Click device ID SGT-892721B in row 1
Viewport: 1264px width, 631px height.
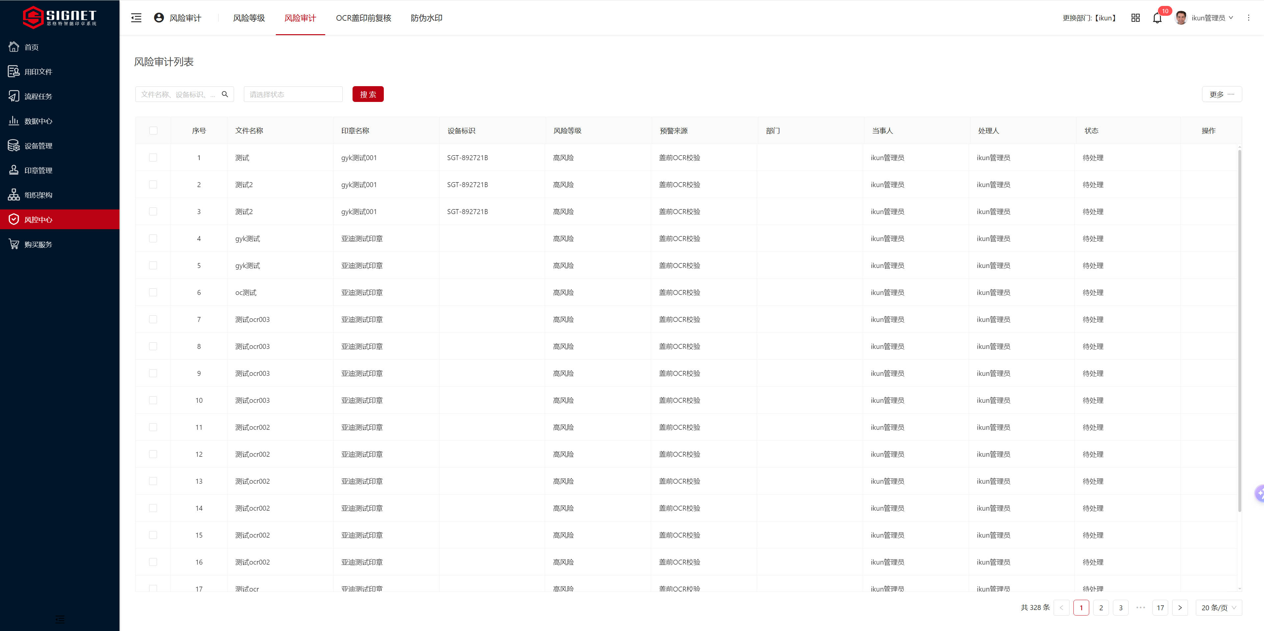467,158
